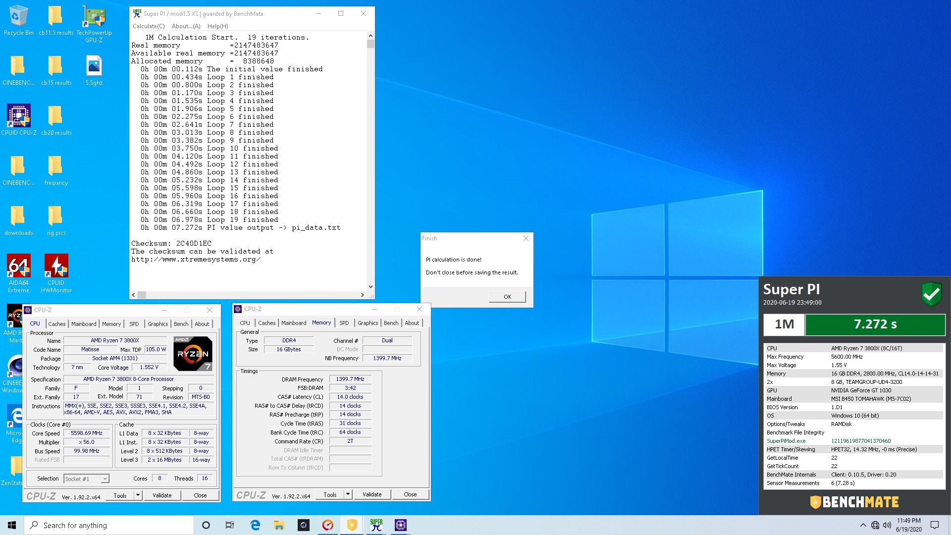
Task: Switch to CPU-Z taskbar icon
Action: tap(400, 525)
